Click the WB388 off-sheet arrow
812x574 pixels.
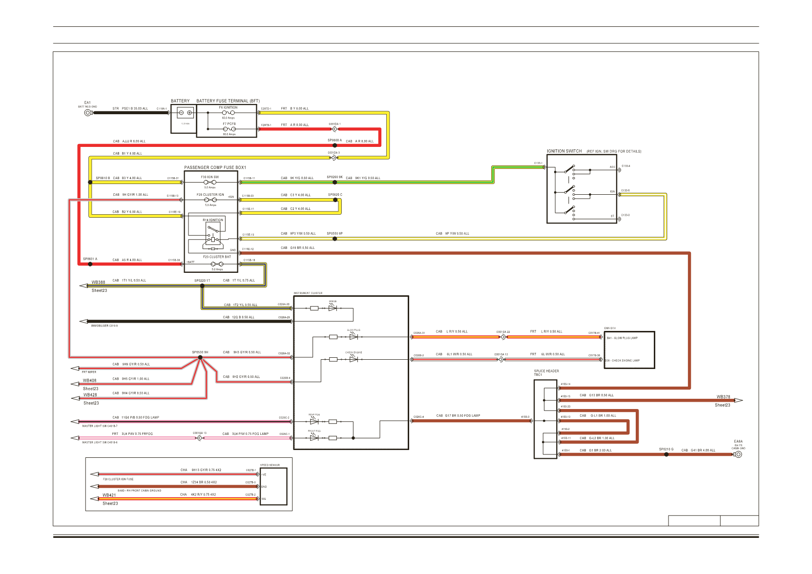(x=84, y=286)
